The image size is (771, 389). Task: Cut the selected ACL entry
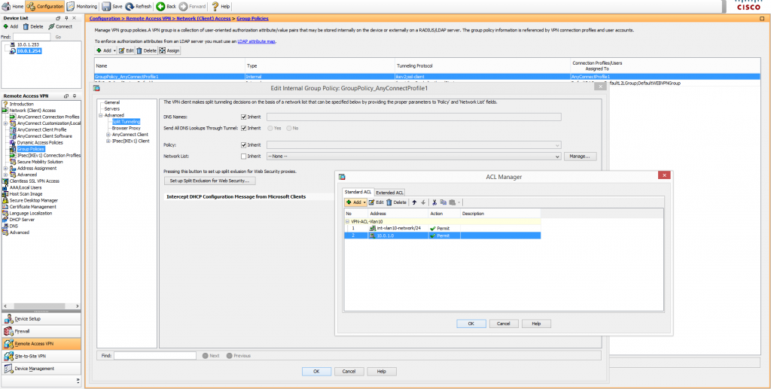(434, 202)
